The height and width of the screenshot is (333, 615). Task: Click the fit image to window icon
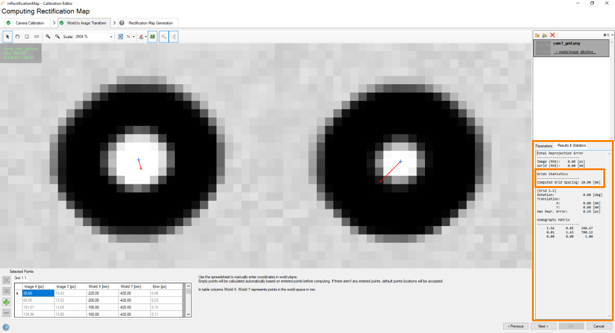click(x=120, y=37)
